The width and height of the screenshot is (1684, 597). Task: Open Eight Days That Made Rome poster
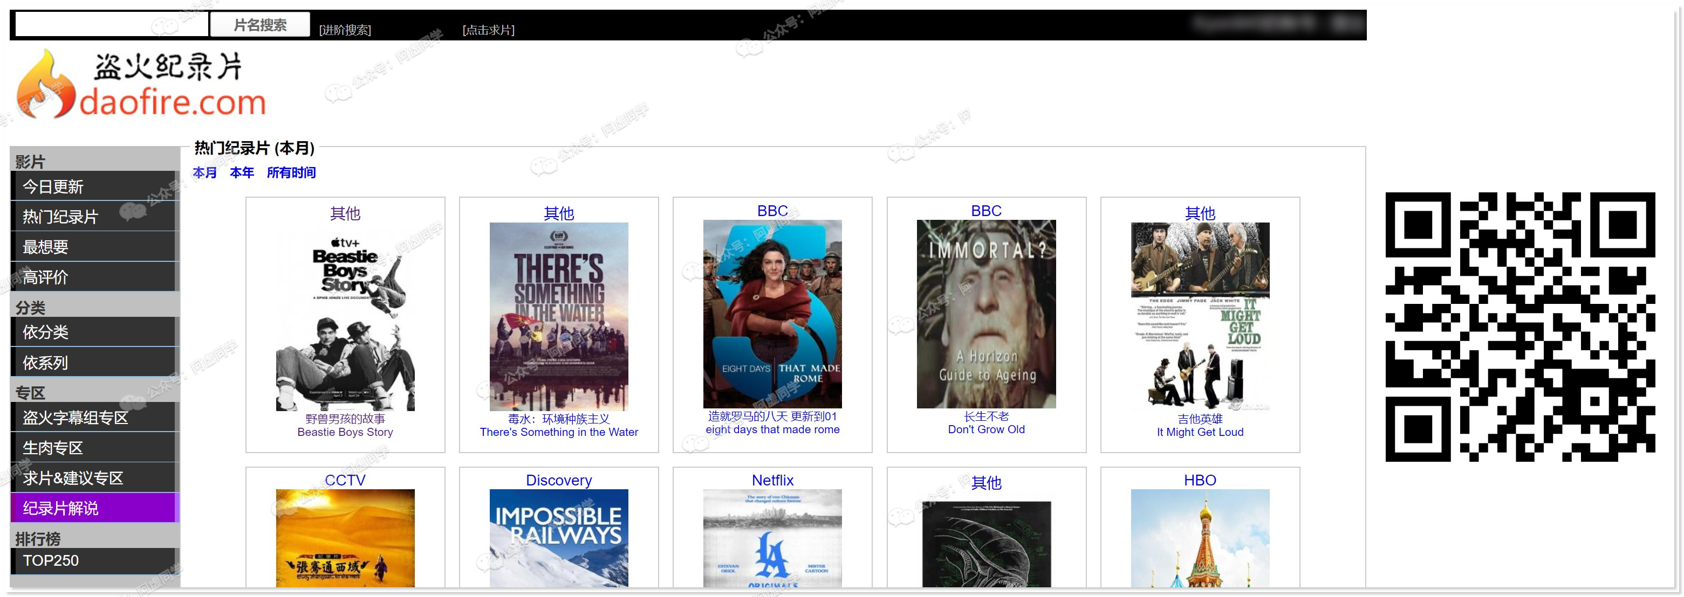point(772,314)
